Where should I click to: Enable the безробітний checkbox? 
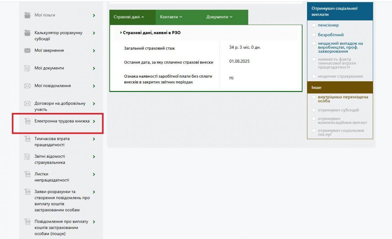(x=314, y=34)
